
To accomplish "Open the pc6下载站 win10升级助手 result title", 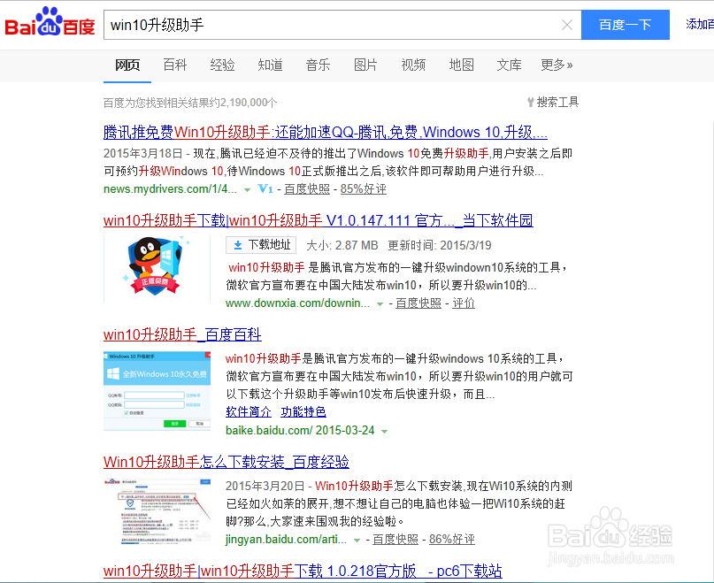I will [303, 571].
